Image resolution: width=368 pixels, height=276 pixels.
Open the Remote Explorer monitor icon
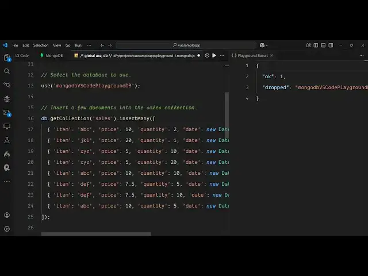[x=7, y=126]
